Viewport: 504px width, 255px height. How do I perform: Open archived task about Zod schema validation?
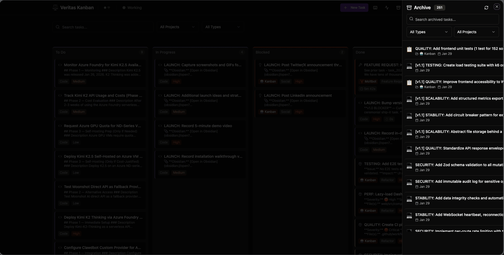pos(459,165)
